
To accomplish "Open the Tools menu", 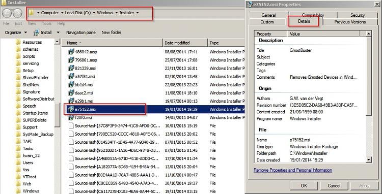I will pyautogui.click(x=46, y=23).
